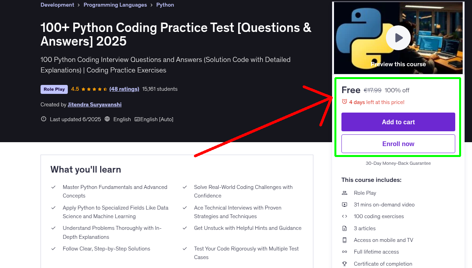472x268 pixels.
Task: Click the on-demand video icon
Action: point(345,205)
